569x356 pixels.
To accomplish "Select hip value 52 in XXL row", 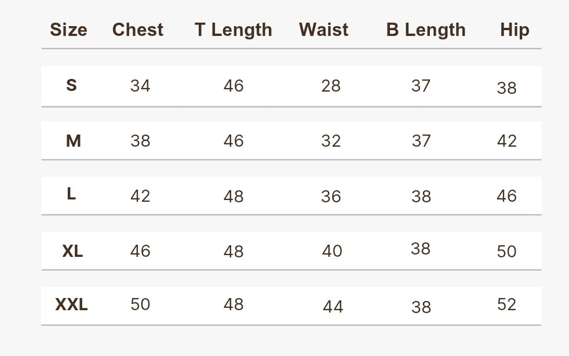I will [x=506, y=304].
